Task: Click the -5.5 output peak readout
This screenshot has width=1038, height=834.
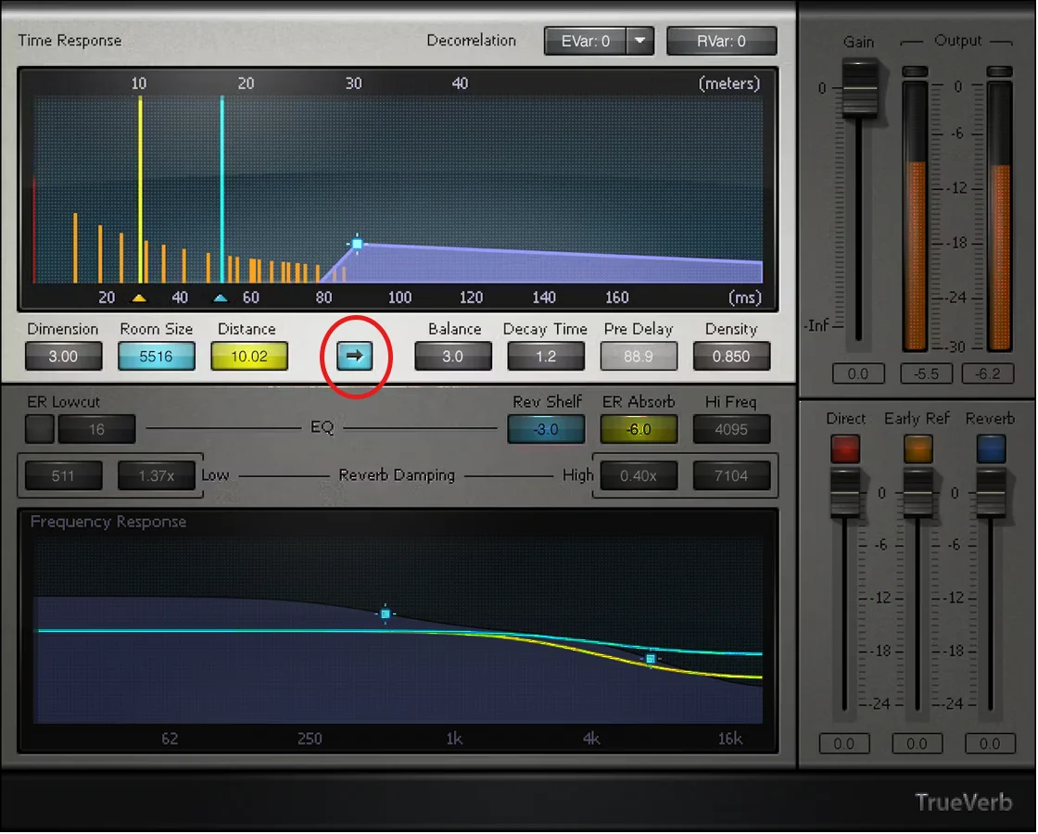Action: point(926,374)
